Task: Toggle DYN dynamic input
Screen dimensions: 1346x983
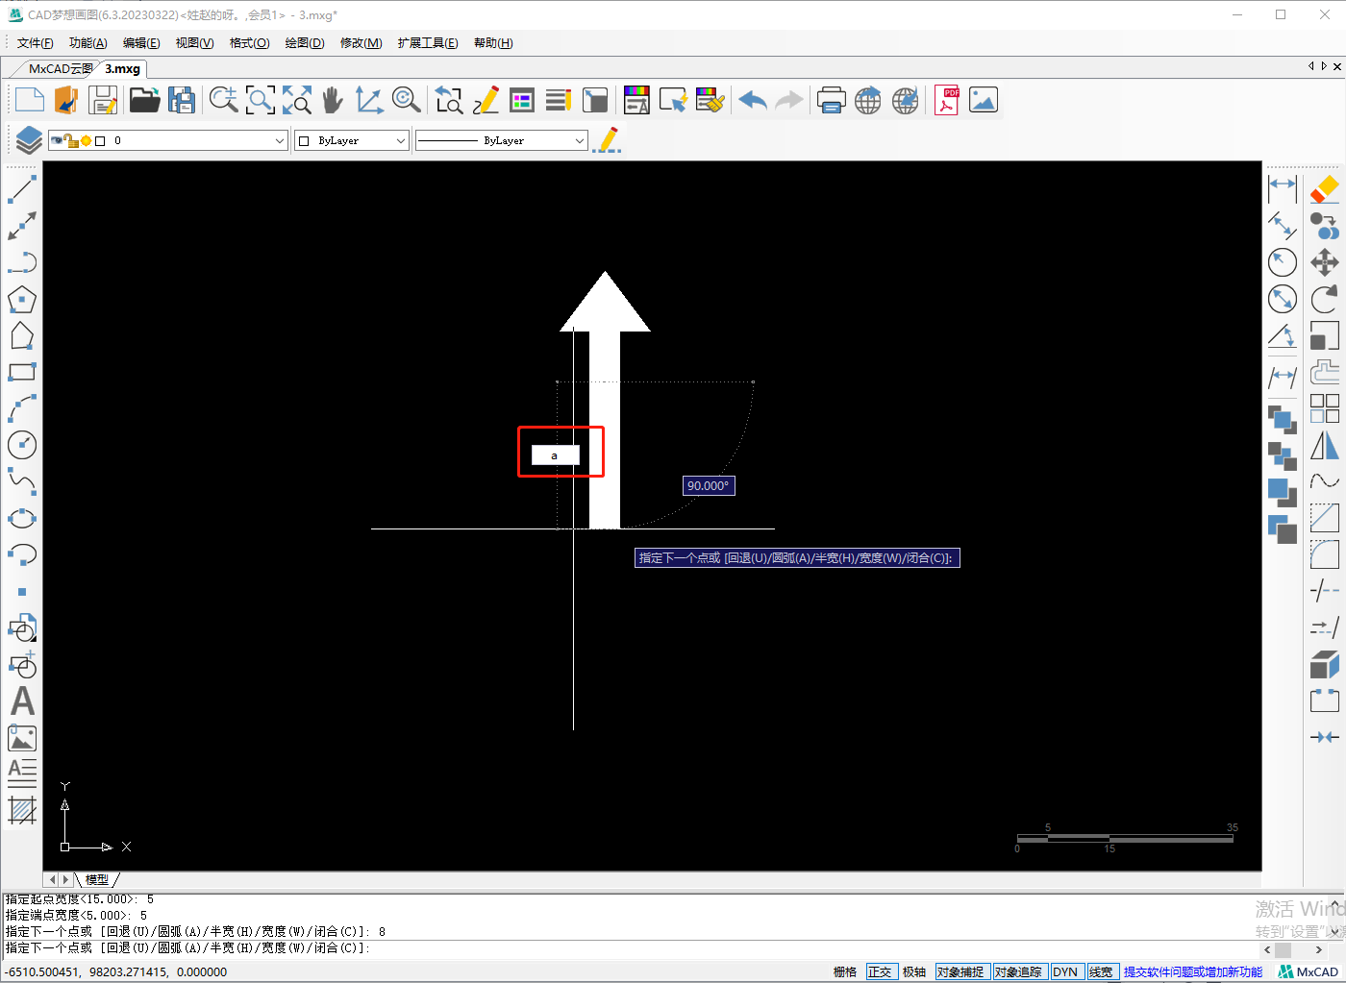Action: pyautogui.click(x=1065, y=971)
